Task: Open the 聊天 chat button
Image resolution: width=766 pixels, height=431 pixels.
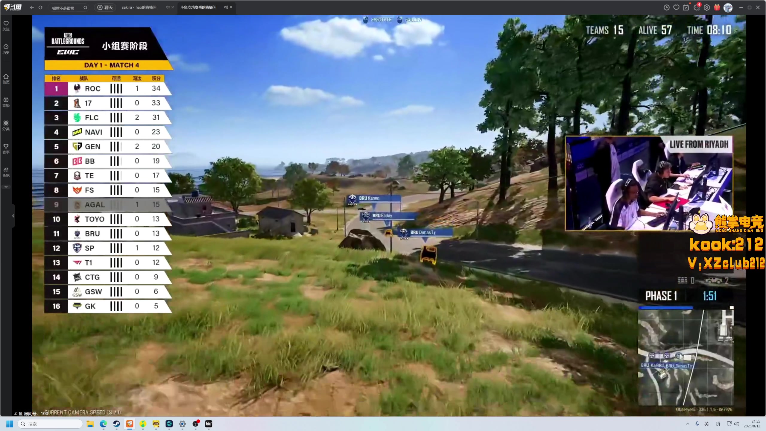Action: (105, 7)
